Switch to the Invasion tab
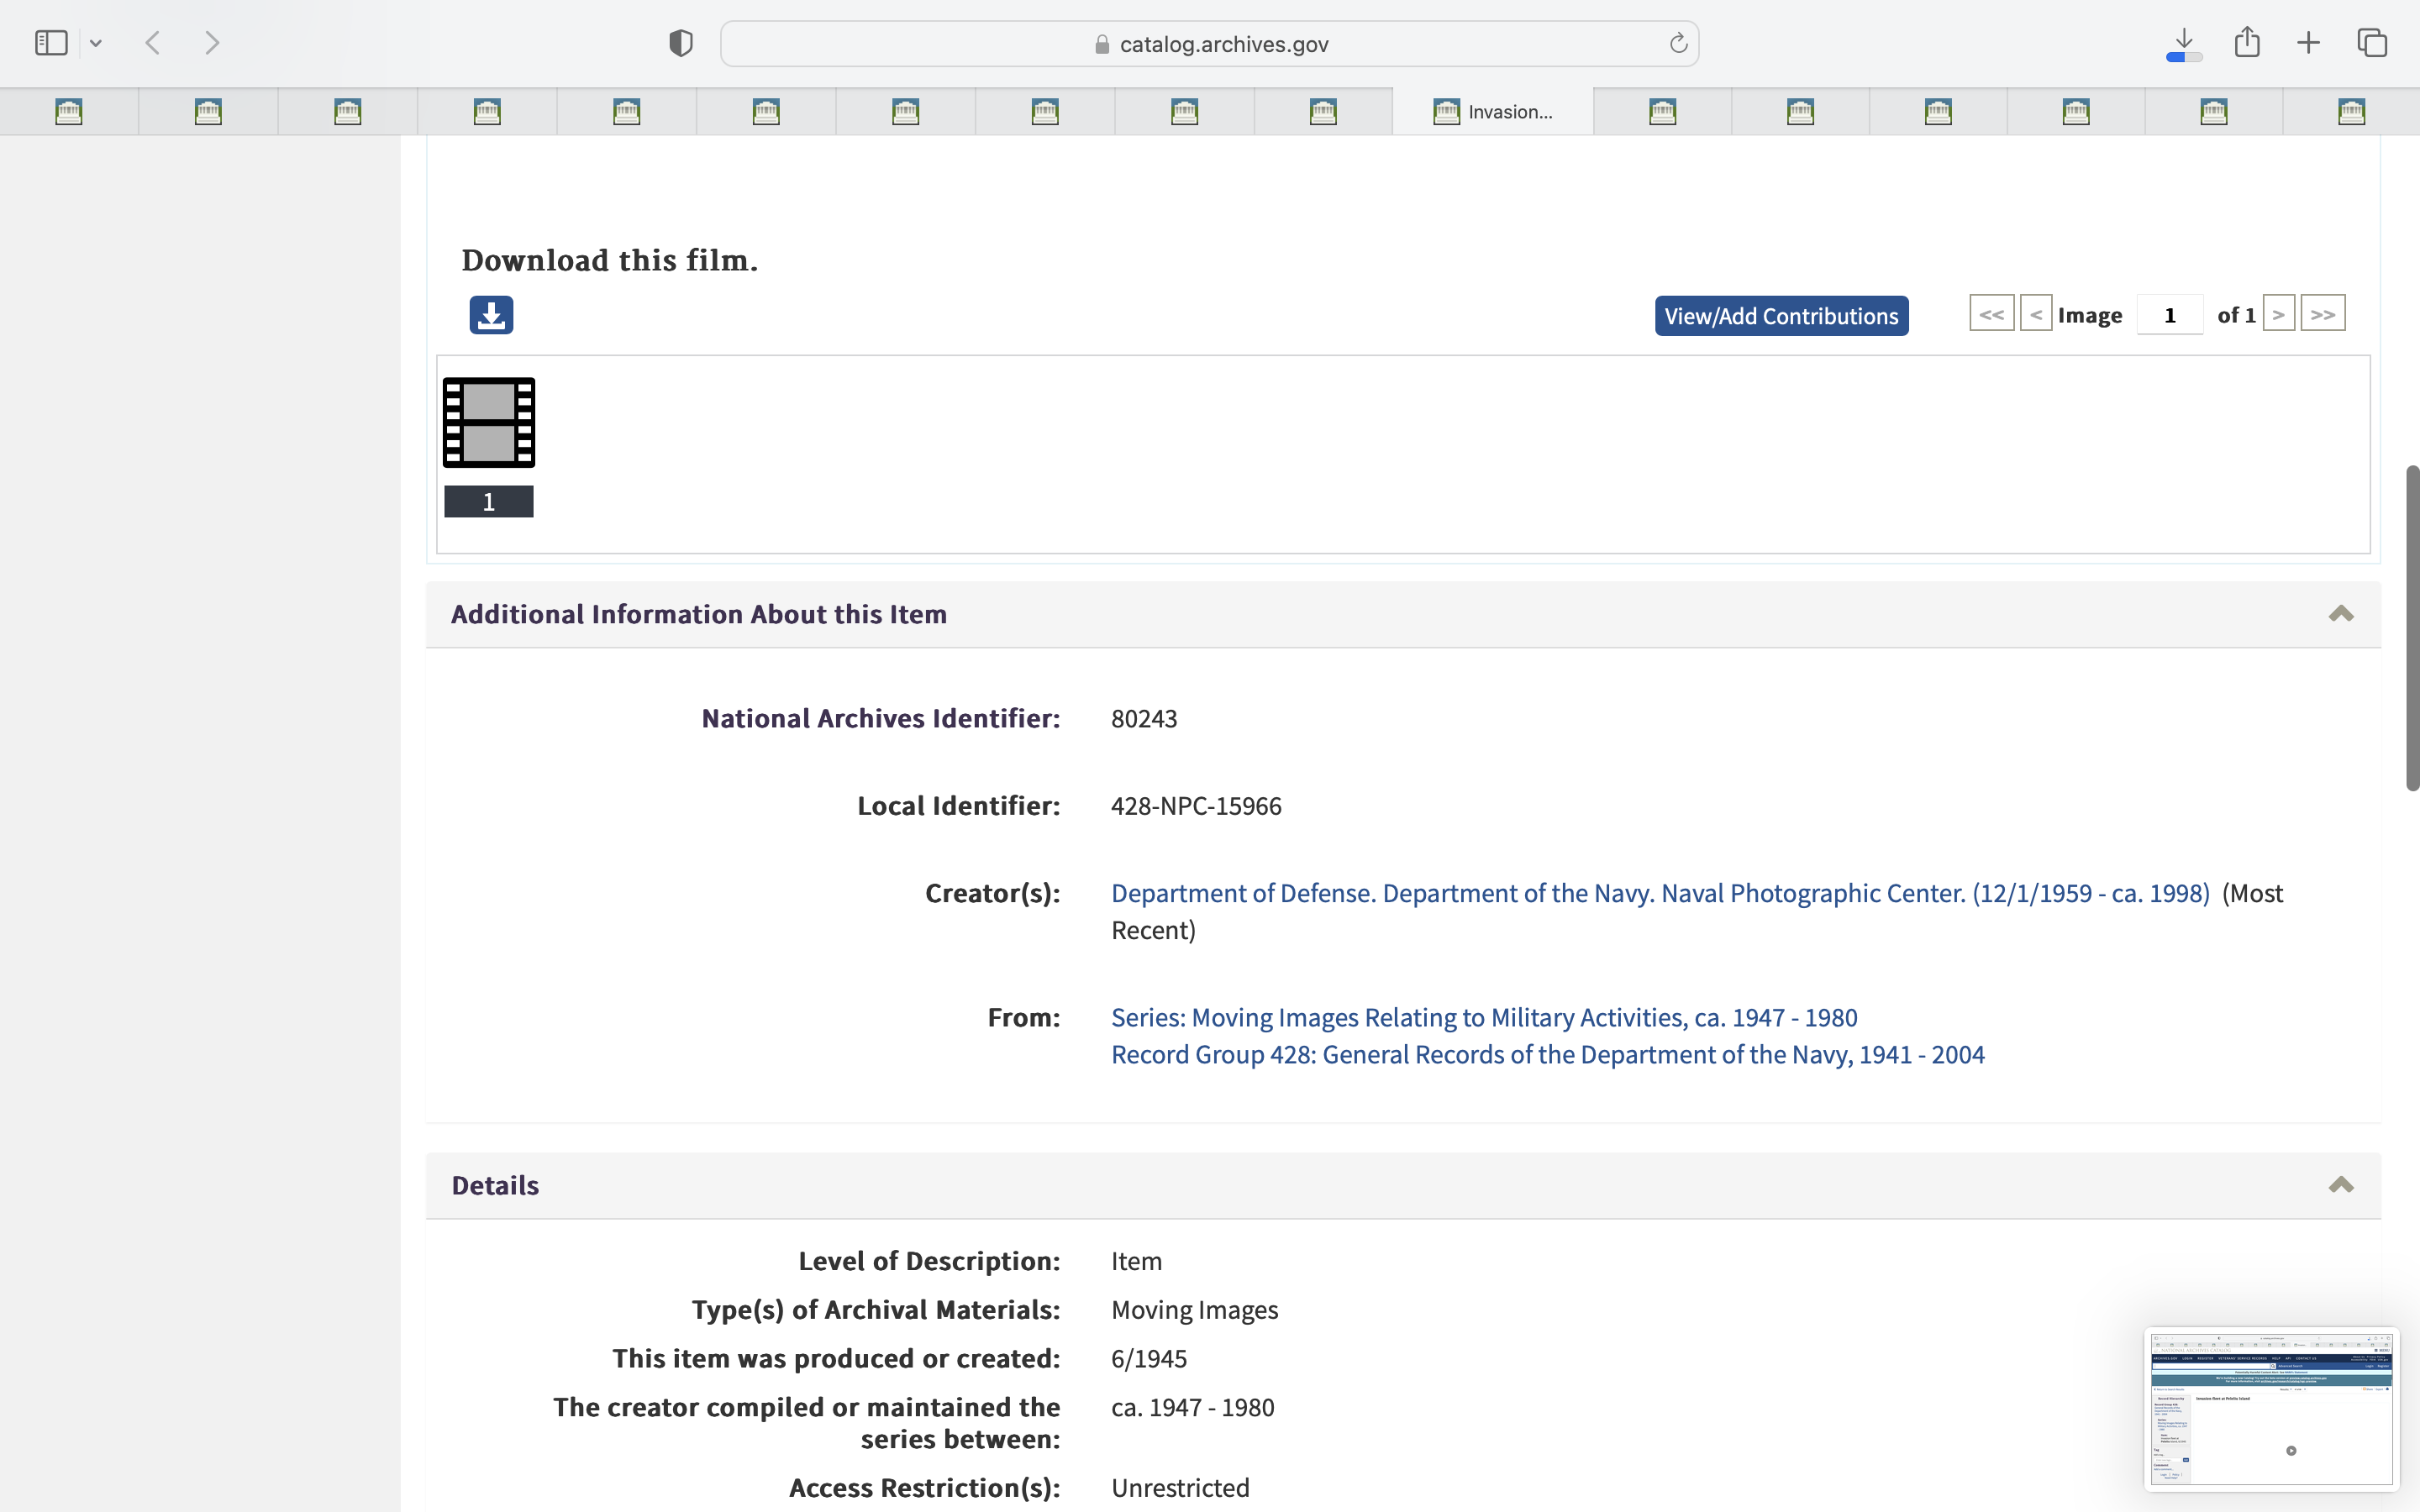The height and width of the screenshot is (1512, 2420). tap(1492, 112)
